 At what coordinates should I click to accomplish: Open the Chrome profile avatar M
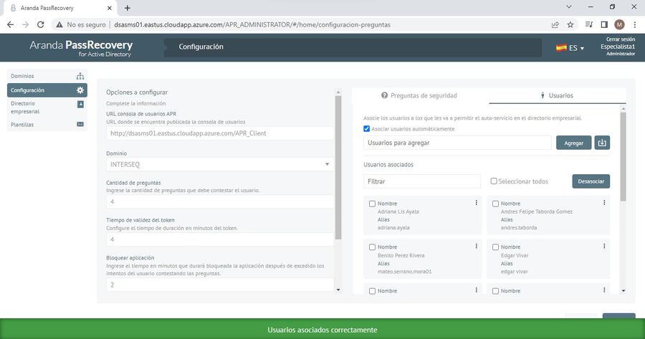point(619,24)
